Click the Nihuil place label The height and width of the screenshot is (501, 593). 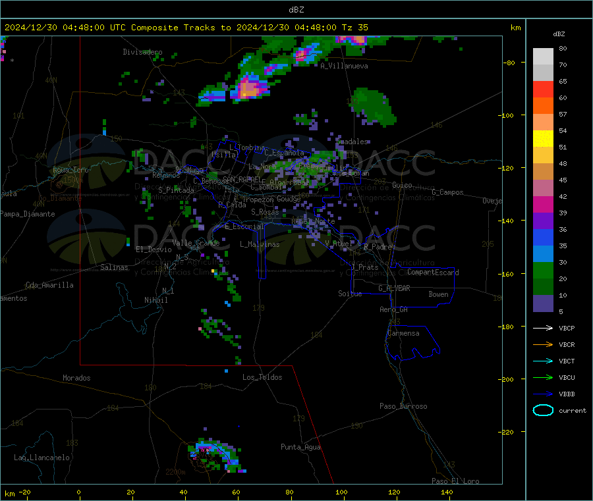coord(156,300)
